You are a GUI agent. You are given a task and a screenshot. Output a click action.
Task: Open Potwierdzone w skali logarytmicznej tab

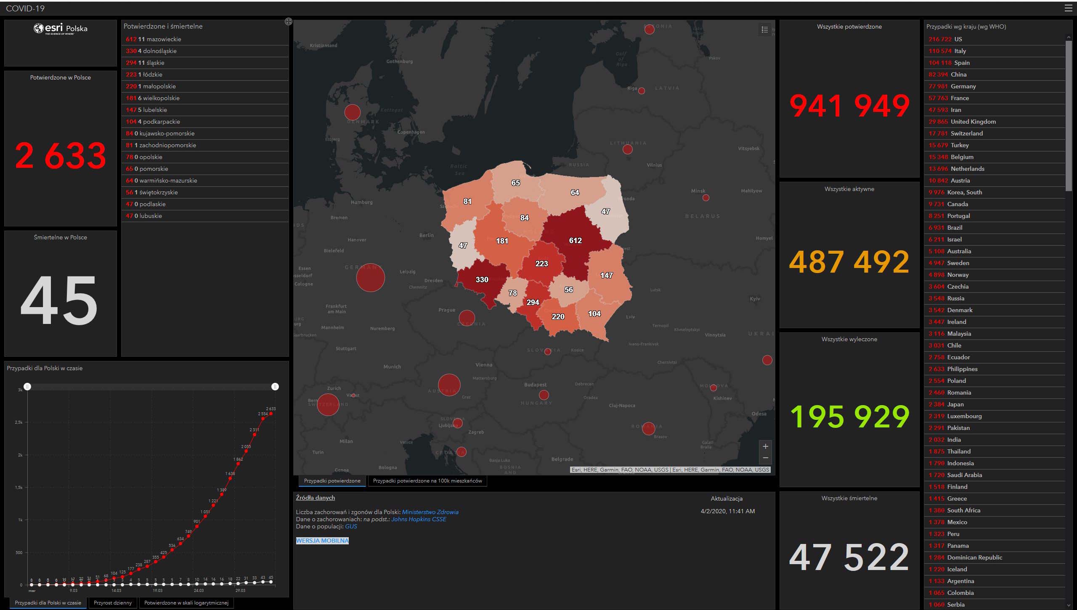(186, 603)
